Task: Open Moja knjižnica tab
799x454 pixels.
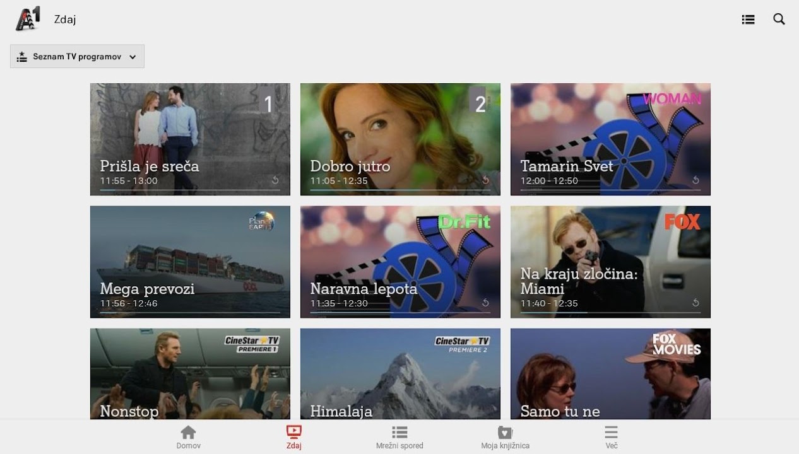Action: click(x=505, y=437)
